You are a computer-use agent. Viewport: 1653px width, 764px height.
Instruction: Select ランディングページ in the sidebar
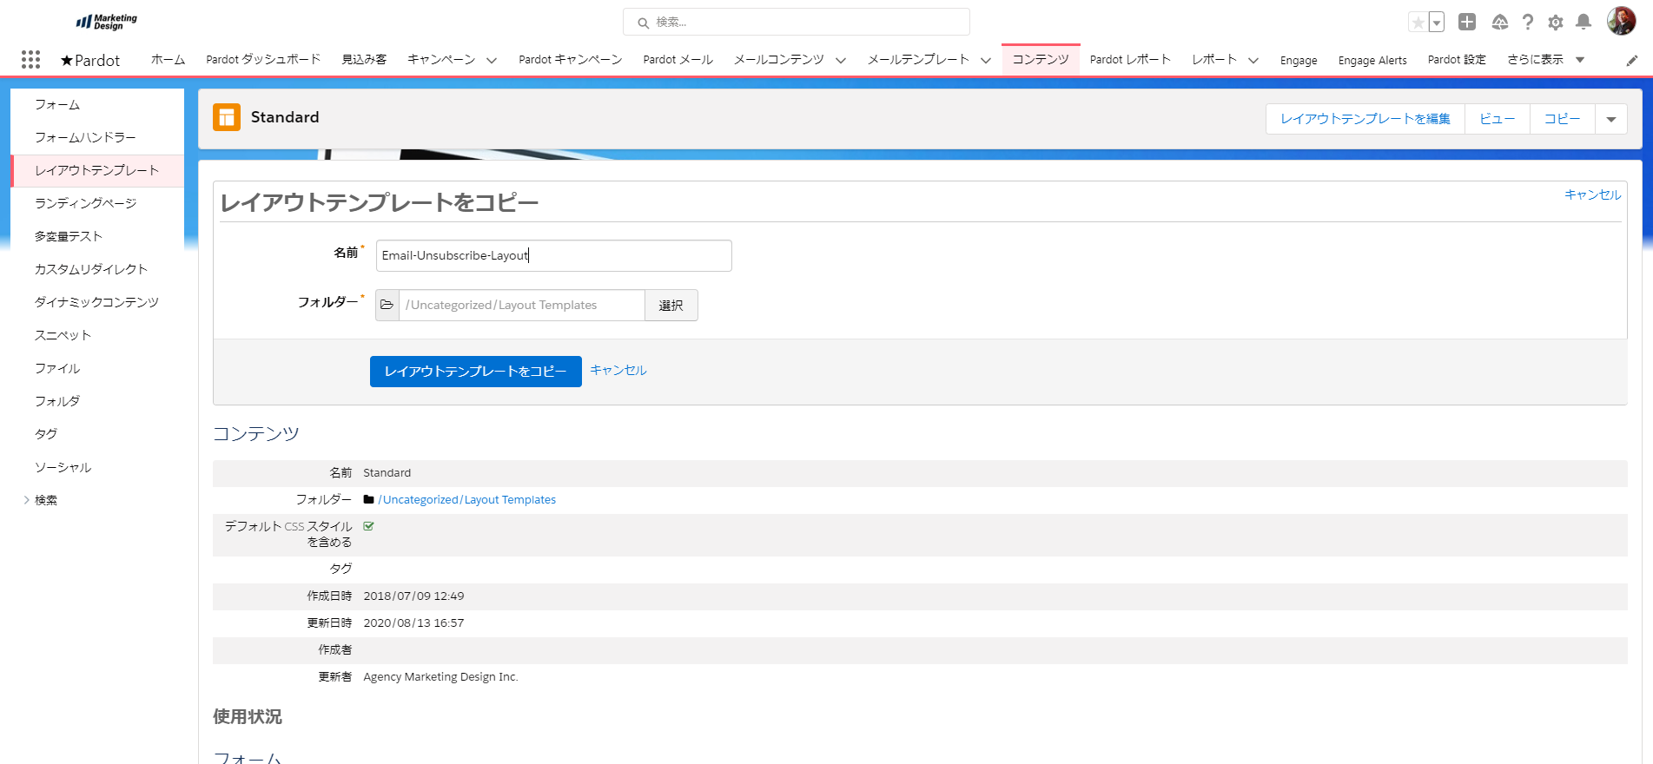click(85, 203)
